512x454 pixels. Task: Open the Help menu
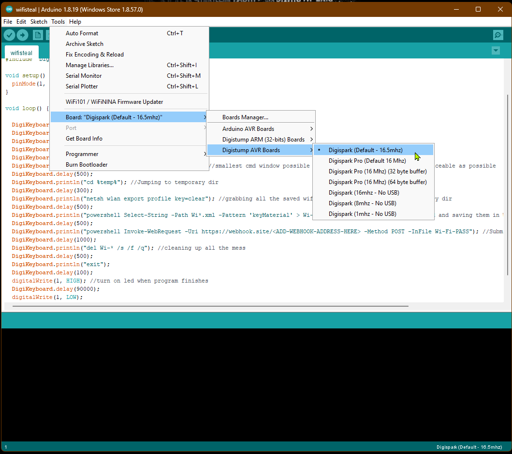click(x=75, y=22)
